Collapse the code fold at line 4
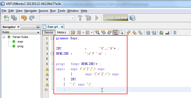Viewport: 191px width, 98px height. [x=52, y=54]
